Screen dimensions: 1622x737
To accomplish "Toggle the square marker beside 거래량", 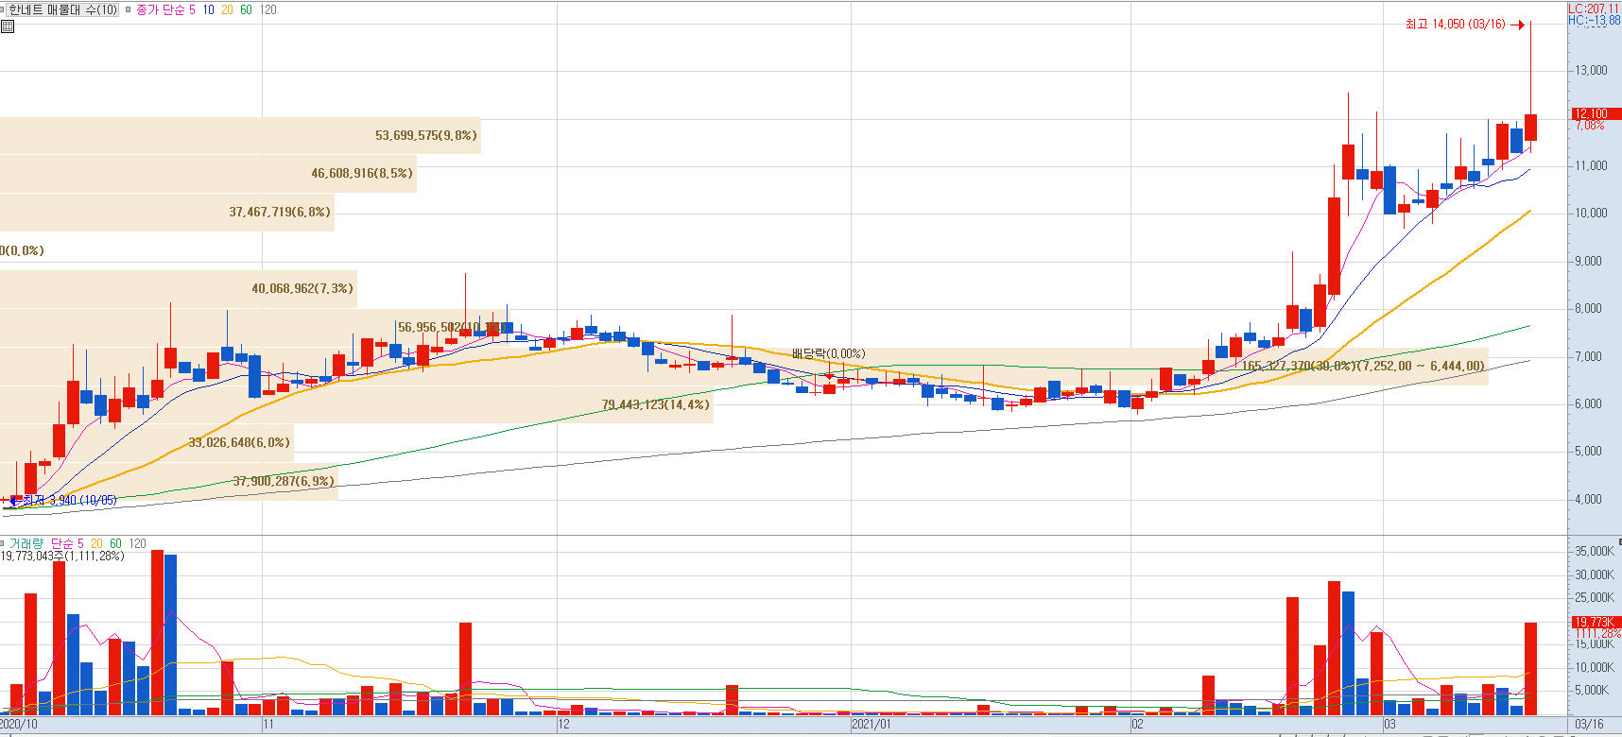I will pos(3,543).
